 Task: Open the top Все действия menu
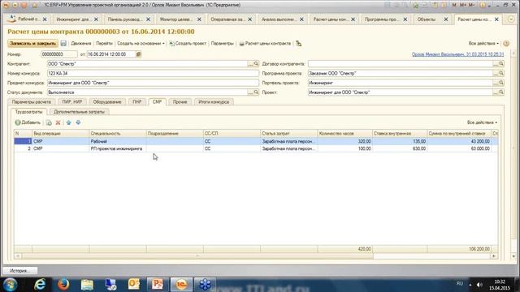click(x=483, y=43)
